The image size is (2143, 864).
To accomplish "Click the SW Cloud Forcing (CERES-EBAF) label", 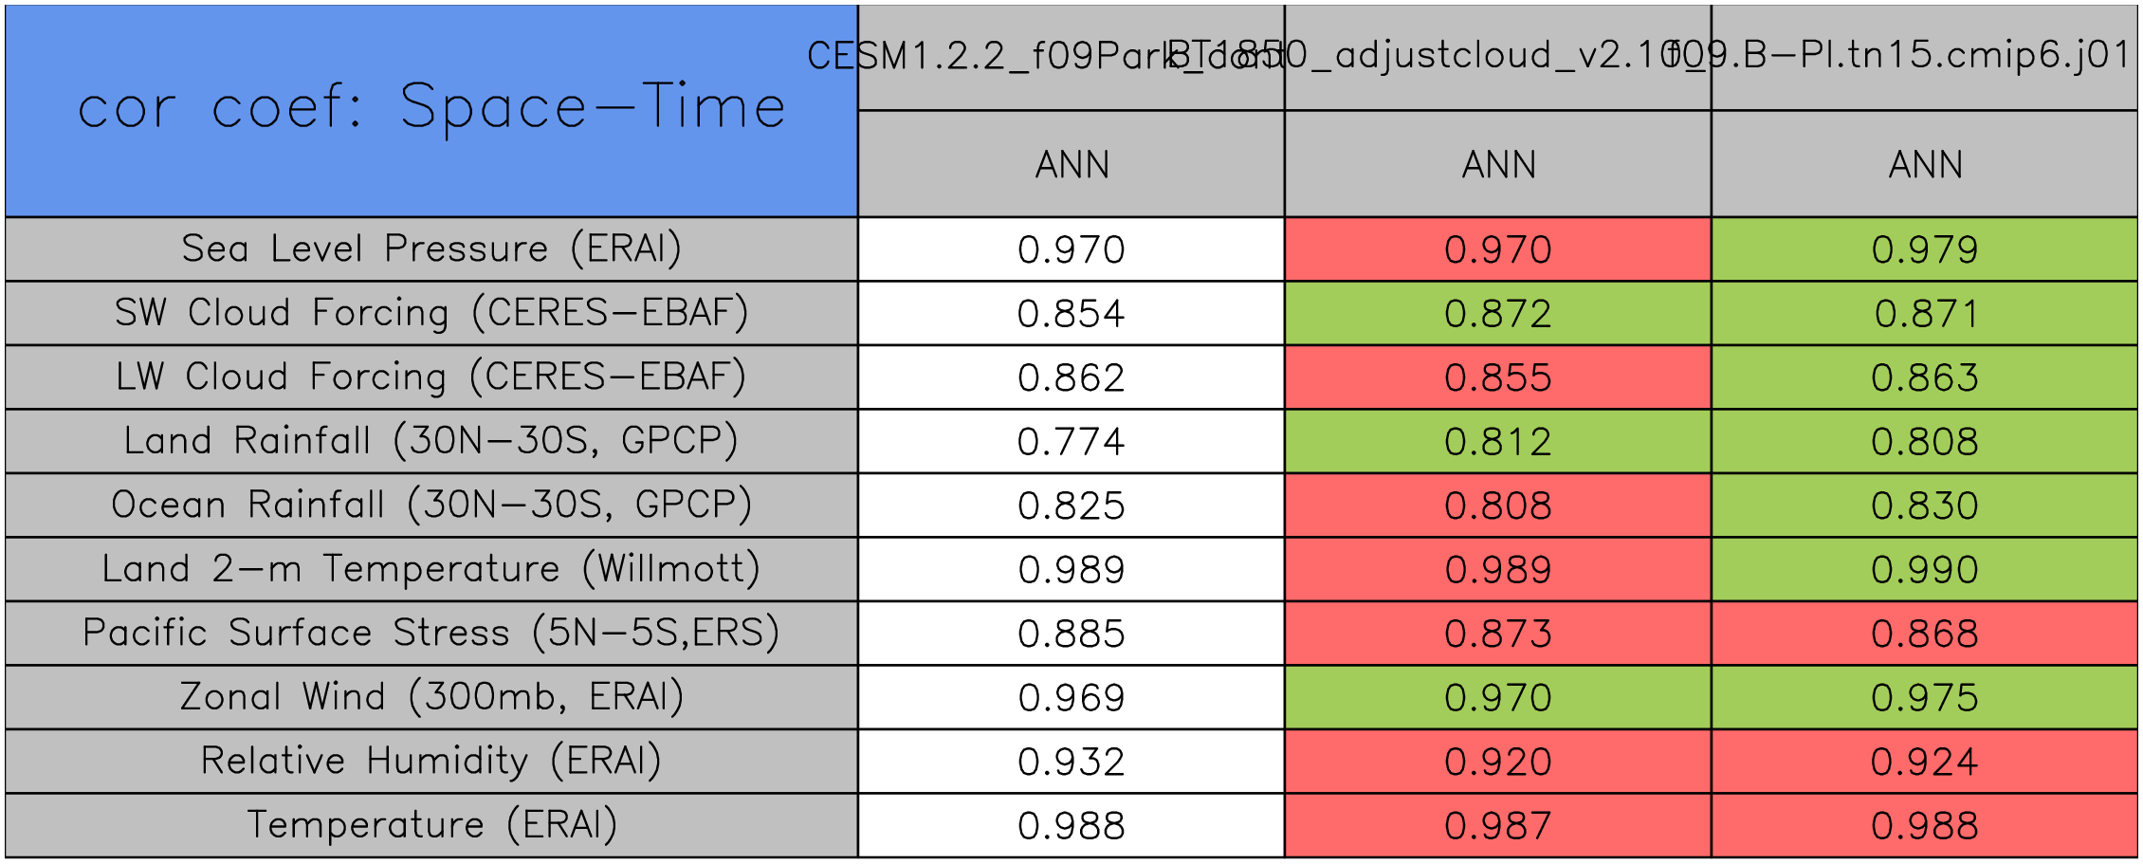I will (x=431, y=313).
